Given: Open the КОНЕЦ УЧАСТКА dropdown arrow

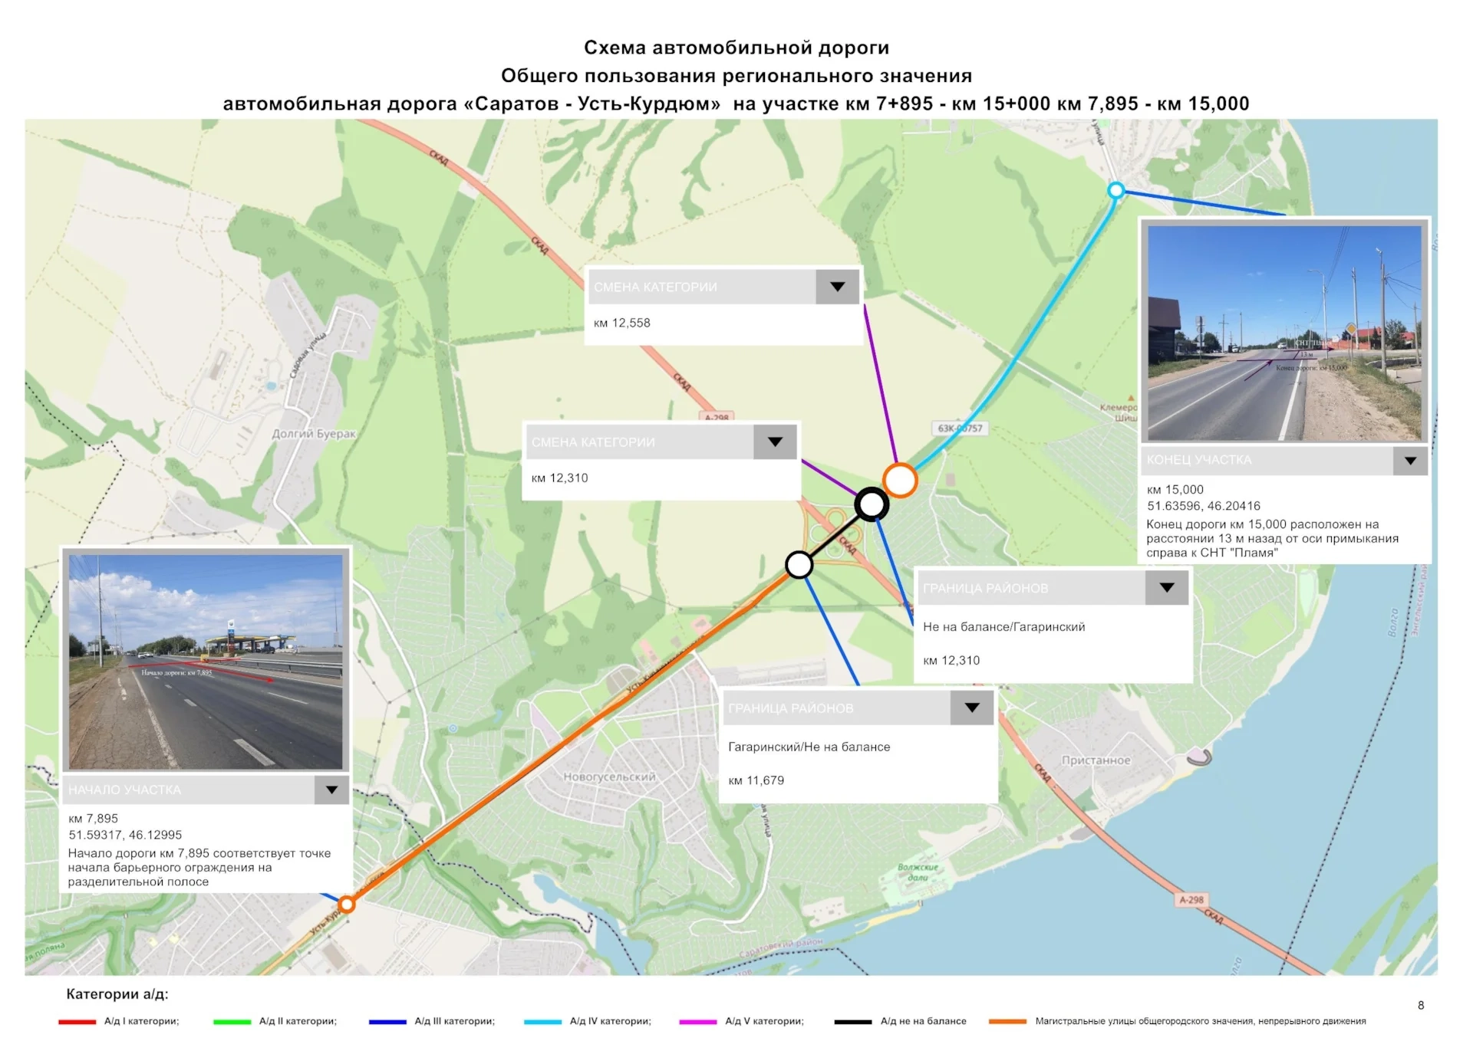Looking at the screenshot, I should 1409,461.
